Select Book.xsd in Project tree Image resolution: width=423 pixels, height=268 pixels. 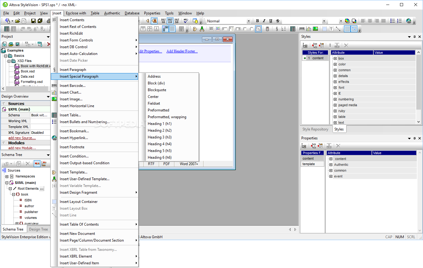pyautogui.click(x=28, y=71)
